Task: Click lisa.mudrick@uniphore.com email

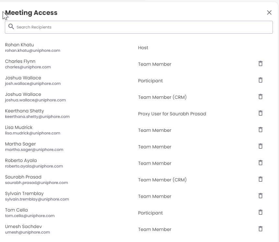Action: [x=32, y=133]
